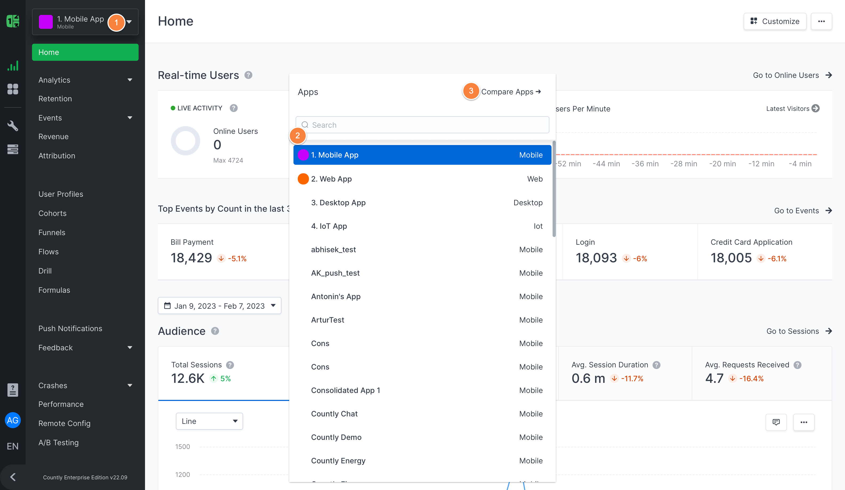Viewport: 845px width, 490px height.
Task: Open the page more options ellipsis button
Action: point(821,21)
